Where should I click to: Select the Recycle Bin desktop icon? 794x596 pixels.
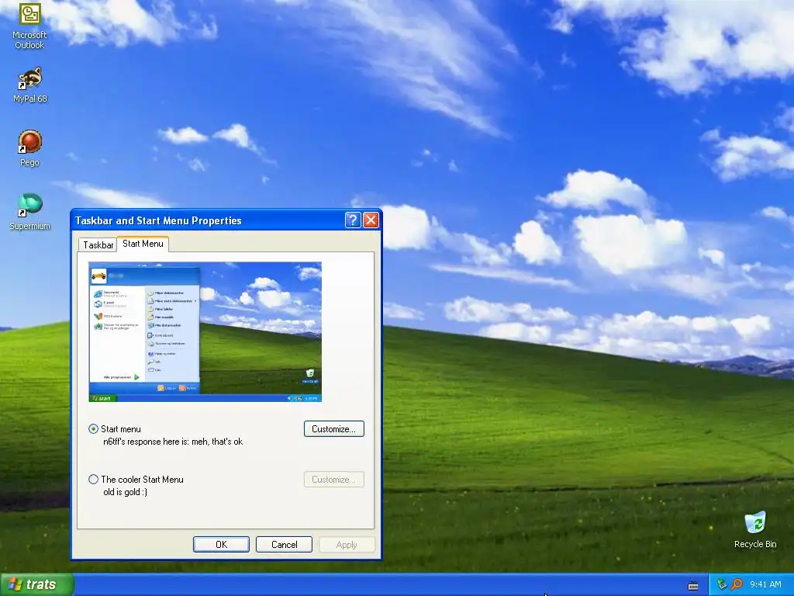click(755, 530)
